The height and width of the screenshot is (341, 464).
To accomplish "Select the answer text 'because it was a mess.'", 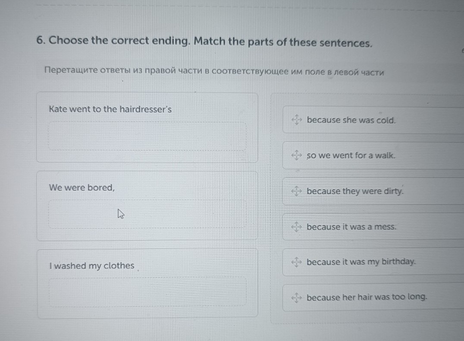I will [x=351, y=227].
